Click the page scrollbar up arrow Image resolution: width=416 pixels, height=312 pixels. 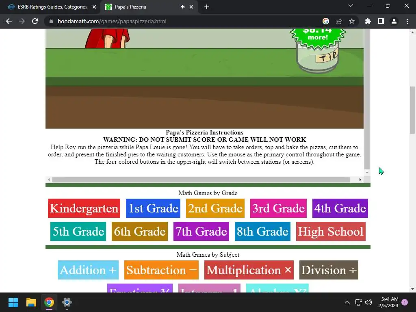pyautogui.click(x=413, y=32)
